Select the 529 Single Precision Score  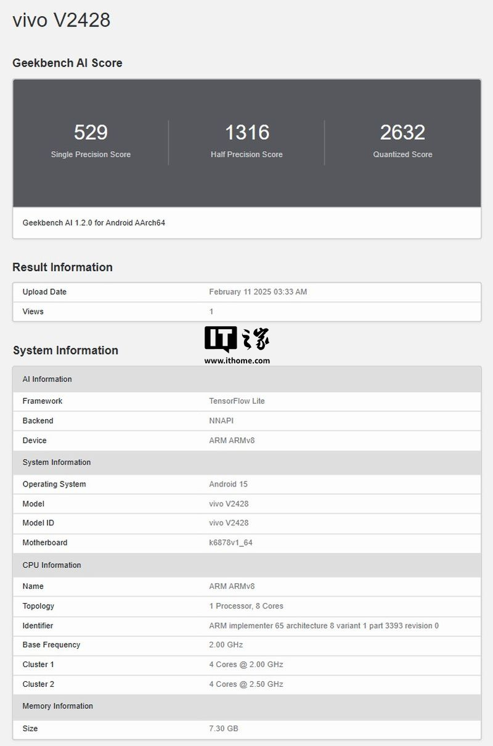click(x=91, y=133)
